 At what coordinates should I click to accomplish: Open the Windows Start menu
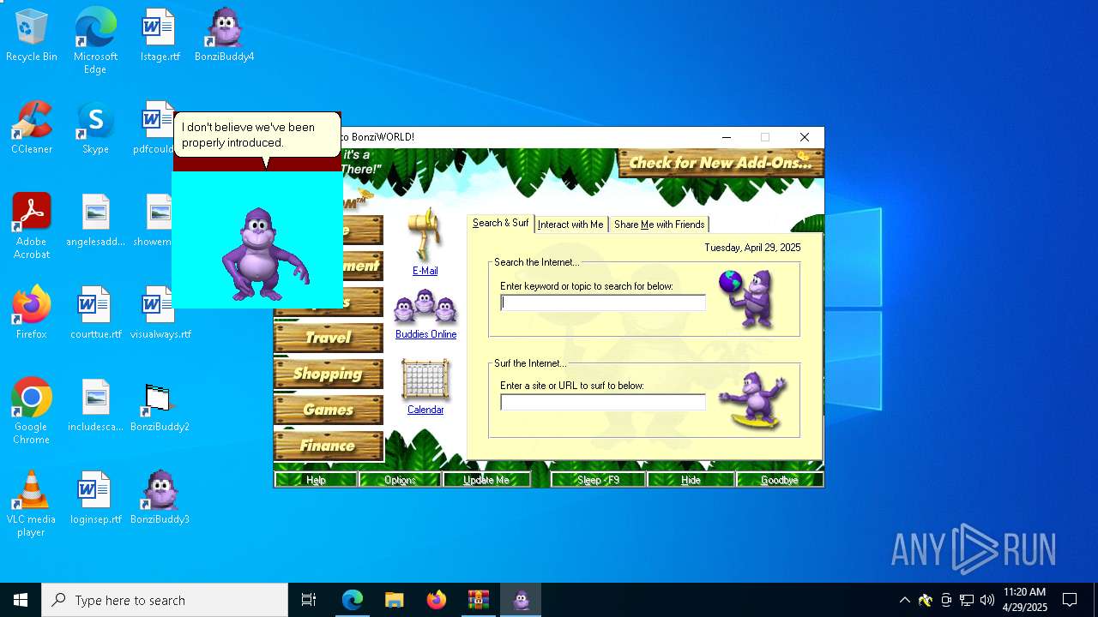(21, 600)
